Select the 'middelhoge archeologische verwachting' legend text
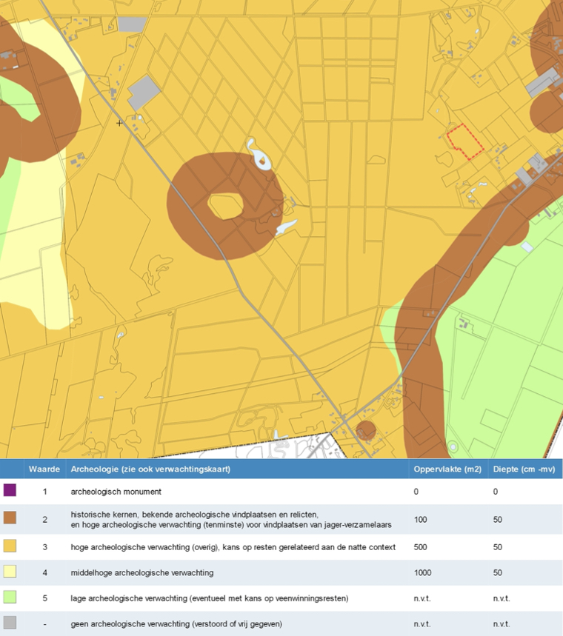The height and width of the screenshot is (636, 563). click(x=142, y=573)
